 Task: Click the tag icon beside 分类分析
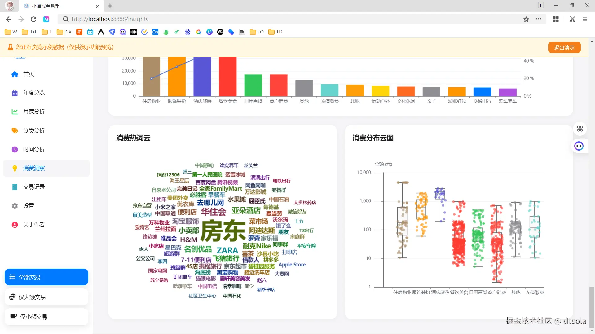coord(15,130)
